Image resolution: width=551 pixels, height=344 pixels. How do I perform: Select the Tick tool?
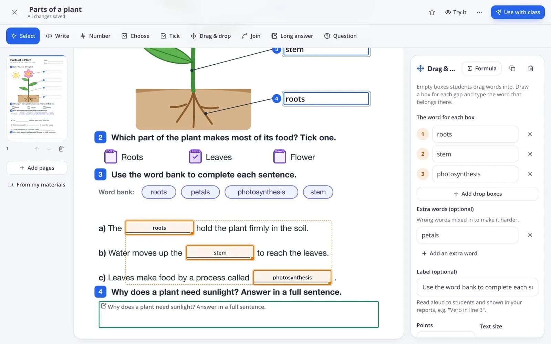click(x=170, y=36)
